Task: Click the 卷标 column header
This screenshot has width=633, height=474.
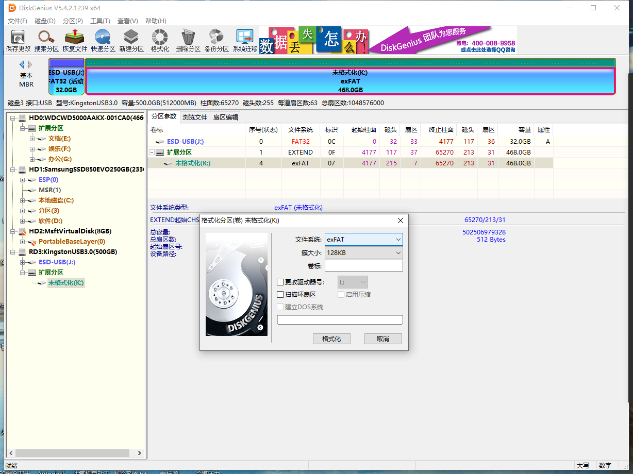Action: tap(196, 129)
